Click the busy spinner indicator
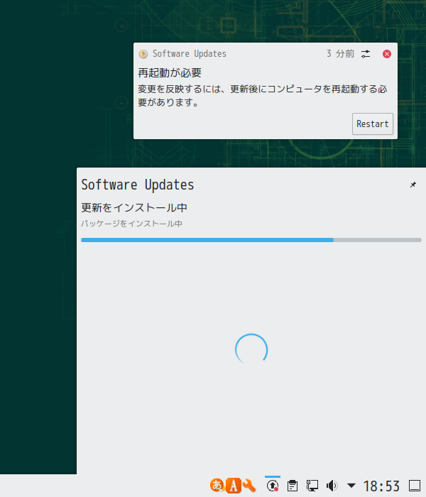Screen dimensions: 426x497 [x=251, y=349]
